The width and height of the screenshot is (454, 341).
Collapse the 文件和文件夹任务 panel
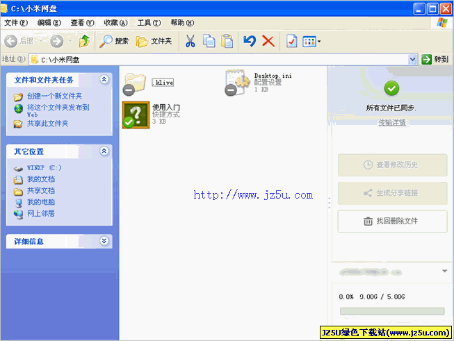[104, 79]
